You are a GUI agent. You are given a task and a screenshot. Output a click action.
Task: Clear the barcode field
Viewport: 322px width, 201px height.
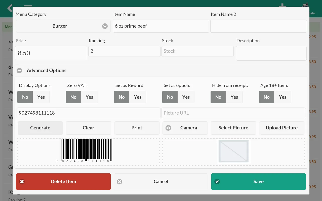tap(88, 128)
